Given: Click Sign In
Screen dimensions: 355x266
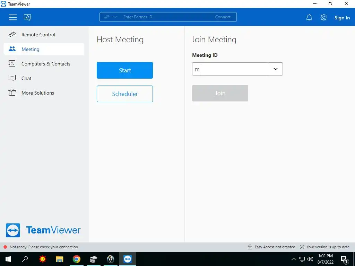Looking at the screenshot, I should click(342, 18).
